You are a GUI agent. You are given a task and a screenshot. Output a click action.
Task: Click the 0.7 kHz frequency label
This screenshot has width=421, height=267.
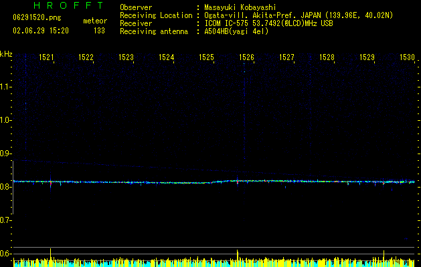coord(5,220)
